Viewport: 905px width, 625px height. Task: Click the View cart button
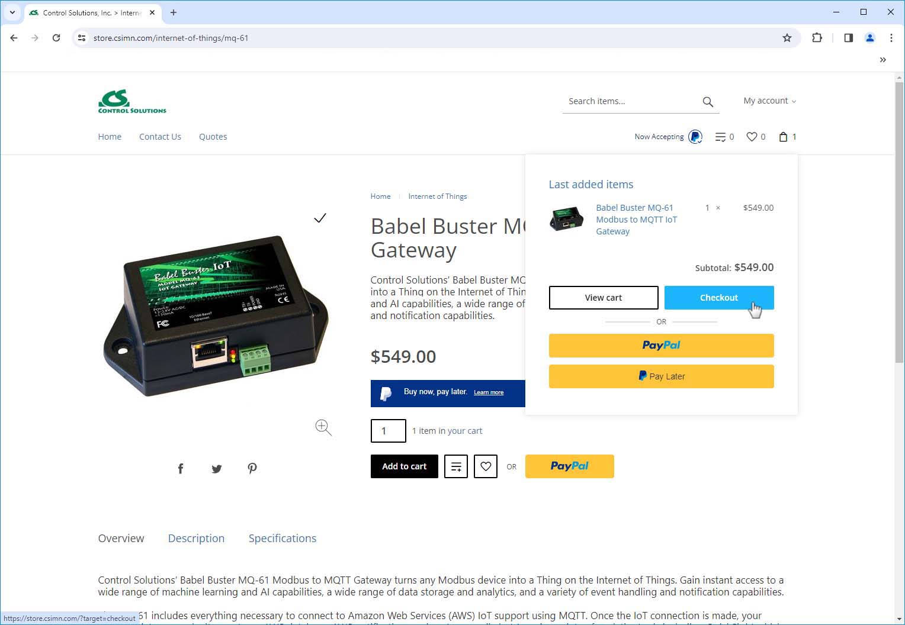point(603,298)
